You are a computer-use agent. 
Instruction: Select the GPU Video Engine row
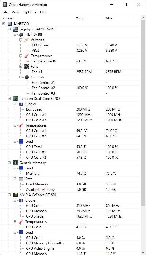71,248
